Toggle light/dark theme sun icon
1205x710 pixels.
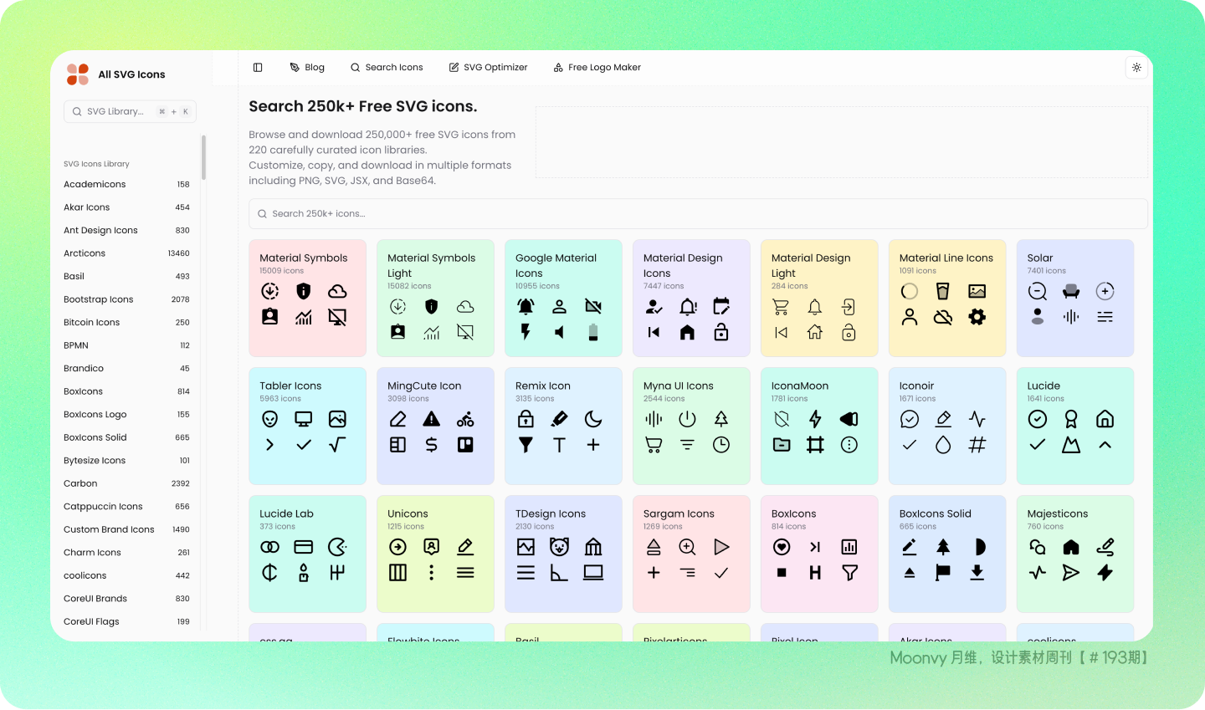tap(1136, 68)
